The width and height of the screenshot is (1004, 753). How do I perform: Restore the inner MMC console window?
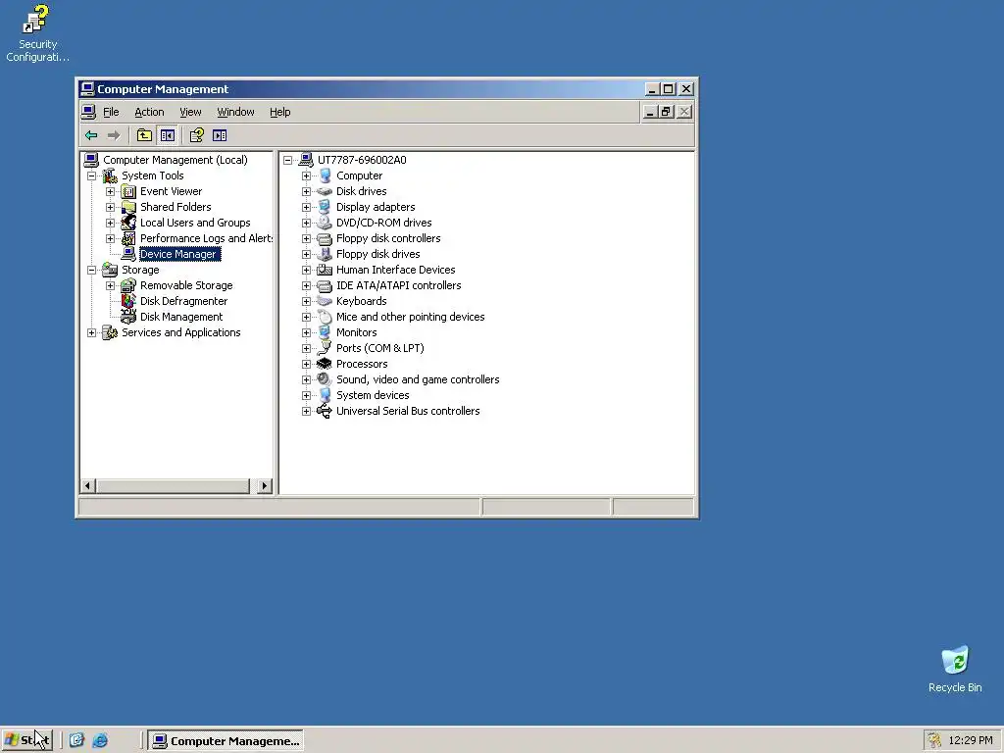click(667, 112)
